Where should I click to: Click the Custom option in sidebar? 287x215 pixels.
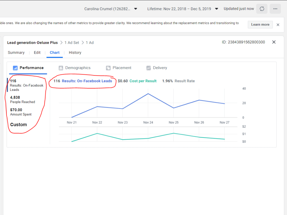point(18,124)
